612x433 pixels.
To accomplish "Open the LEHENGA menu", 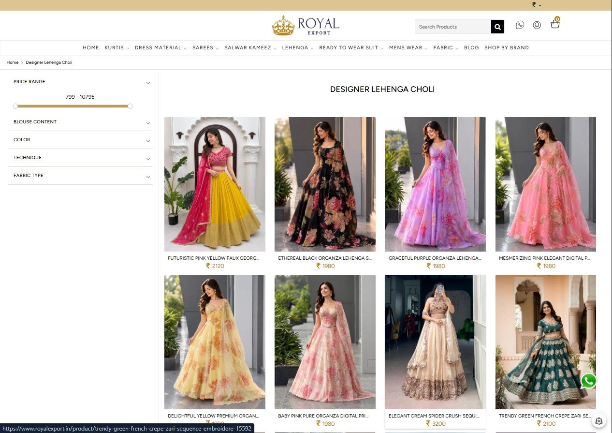I will point(297,48).
